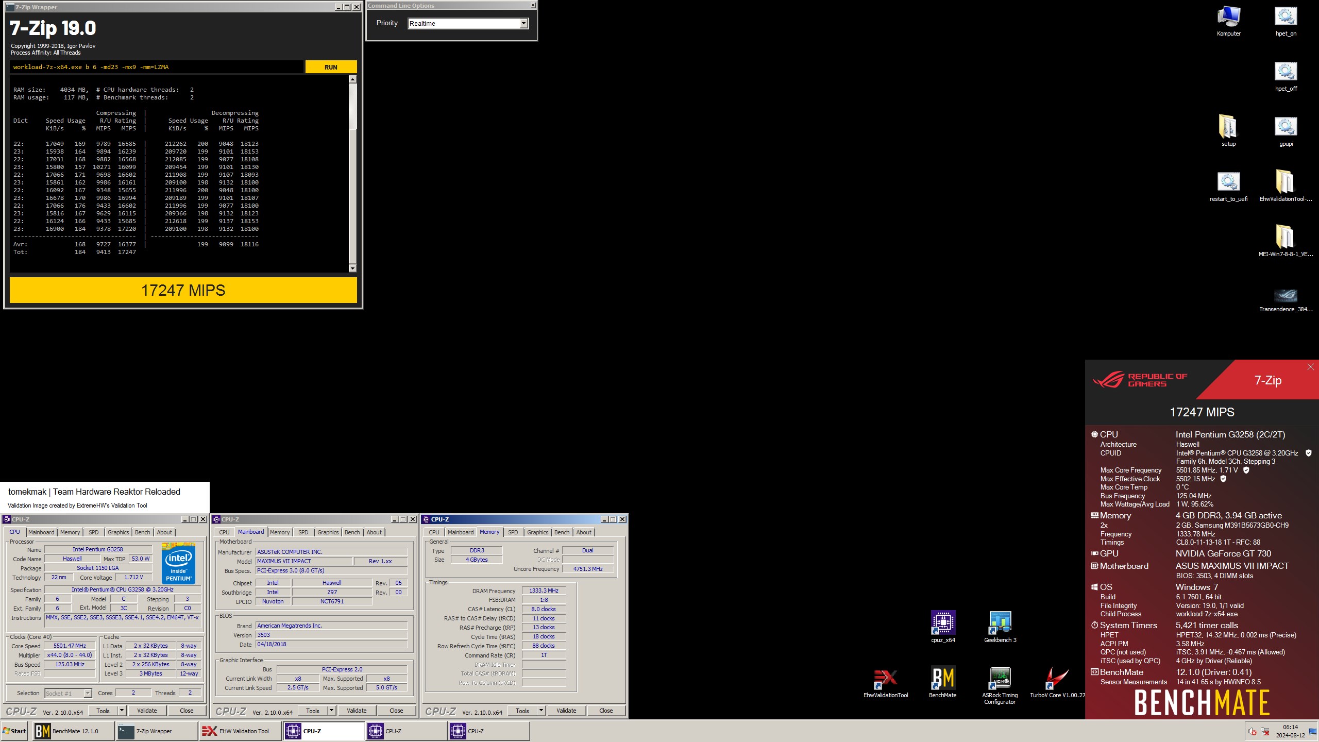The image size is (1319, 742).
Task: Switch to SPD tab in first CPU-Z
Action: (x=93, y=532)
